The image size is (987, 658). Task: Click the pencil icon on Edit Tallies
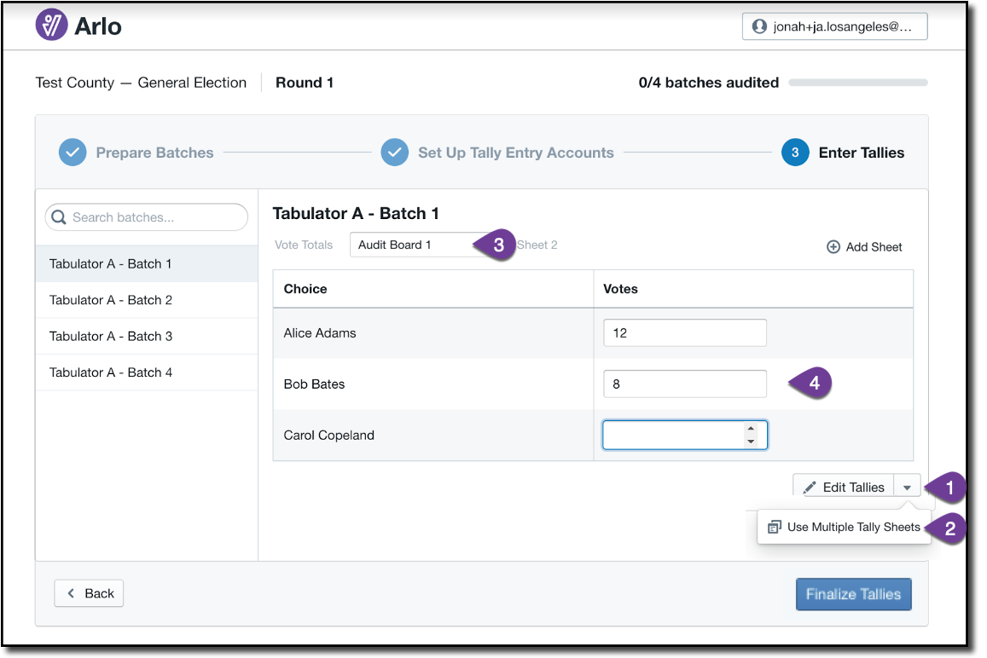[810, 488]
